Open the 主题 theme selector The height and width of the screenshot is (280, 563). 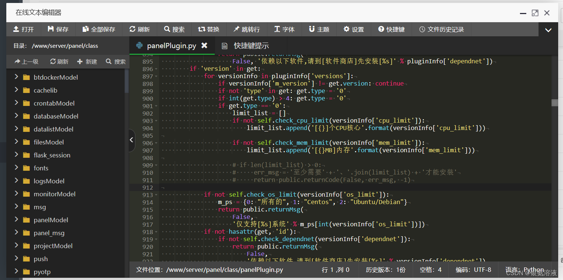pos(319,29)
